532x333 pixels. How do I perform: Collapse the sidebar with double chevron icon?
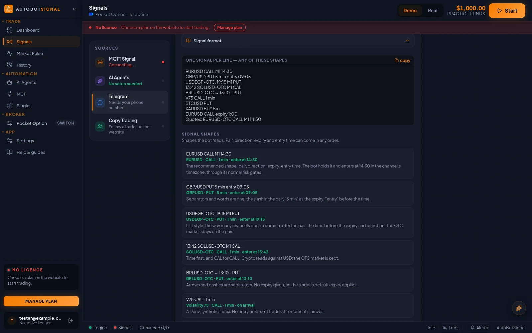click(74, 9)
